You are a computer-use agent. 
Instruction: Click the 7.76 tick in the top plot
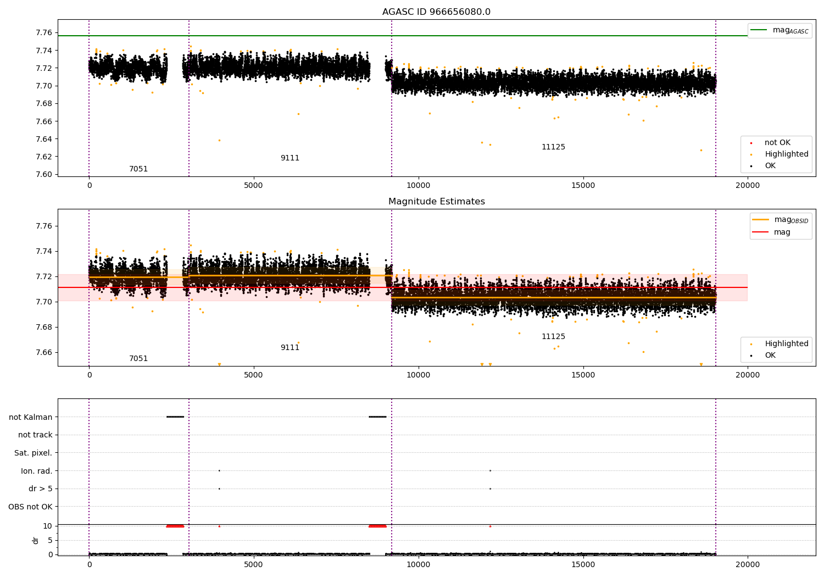pyautogui.click(x=44, y=33)
